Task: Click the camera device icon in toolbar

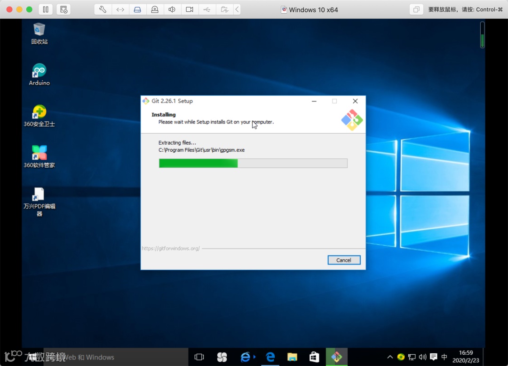Action: tap(190, 9)
